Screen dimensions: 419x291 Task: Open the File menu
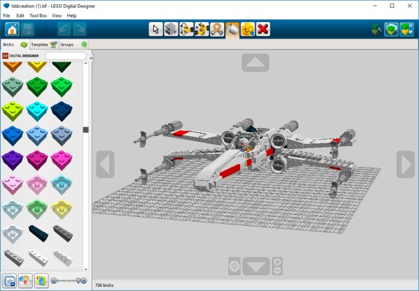(7, 15)
